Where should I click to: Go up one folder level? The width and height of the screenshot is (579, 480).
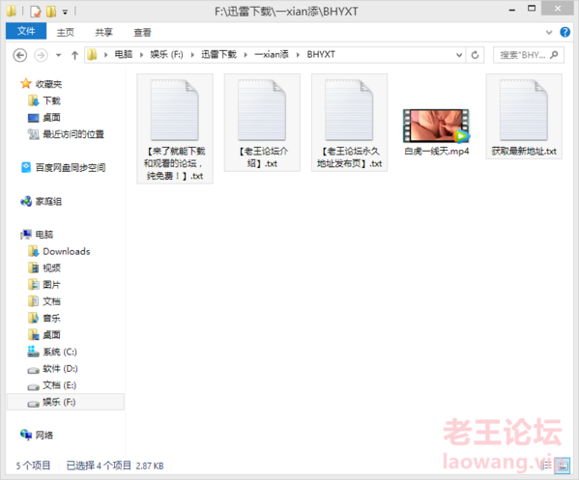[74, 55]
